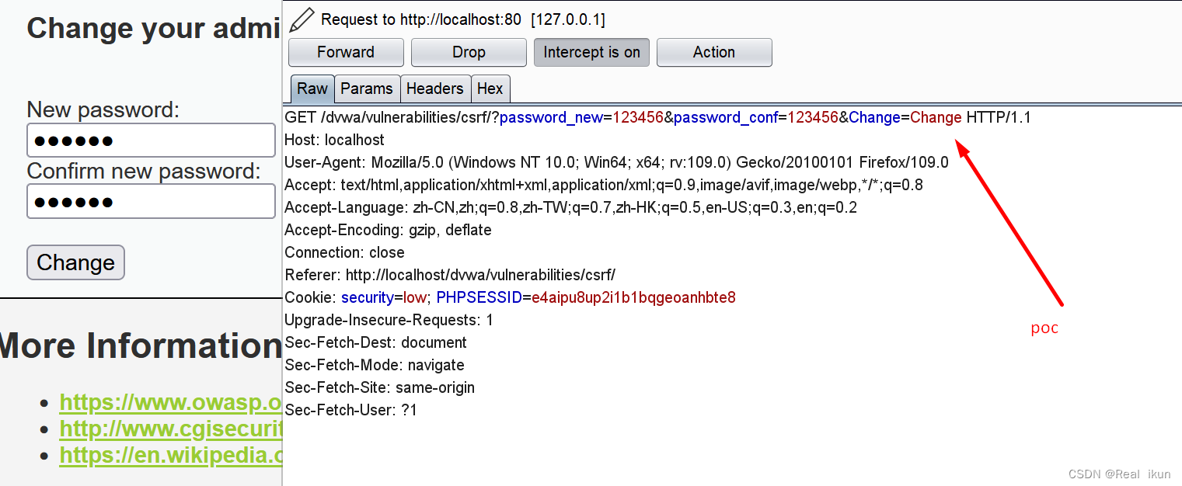
Task: Click the password_new parameter name
Action: 551,118
